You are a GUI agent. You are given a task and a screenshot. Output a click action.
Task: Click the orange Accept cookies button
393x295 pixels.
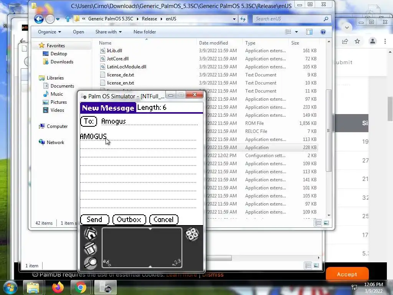point(347,274)
